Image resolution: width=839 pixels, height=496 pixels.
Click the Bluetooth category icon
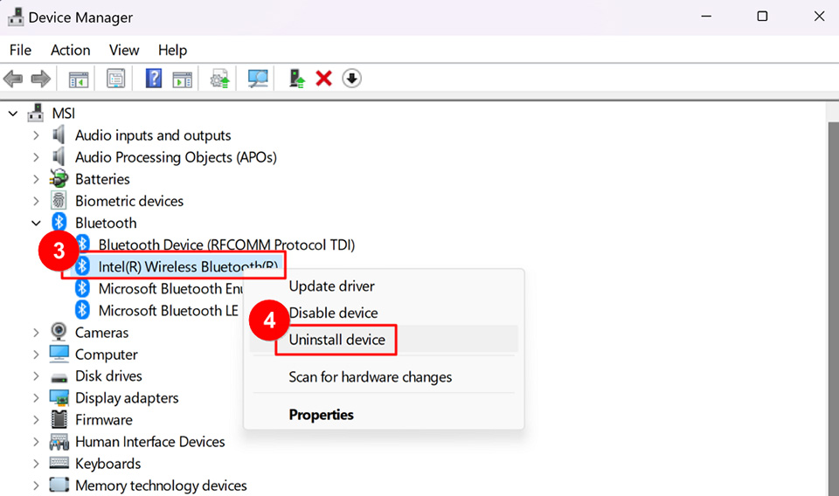59,223
